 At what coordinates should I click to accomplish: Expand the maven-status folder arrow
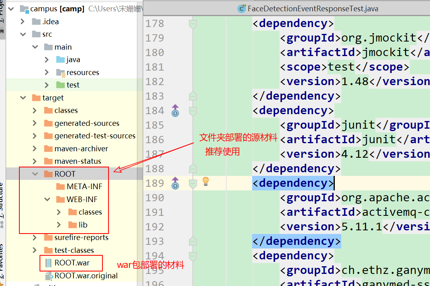tap(35, 161)
